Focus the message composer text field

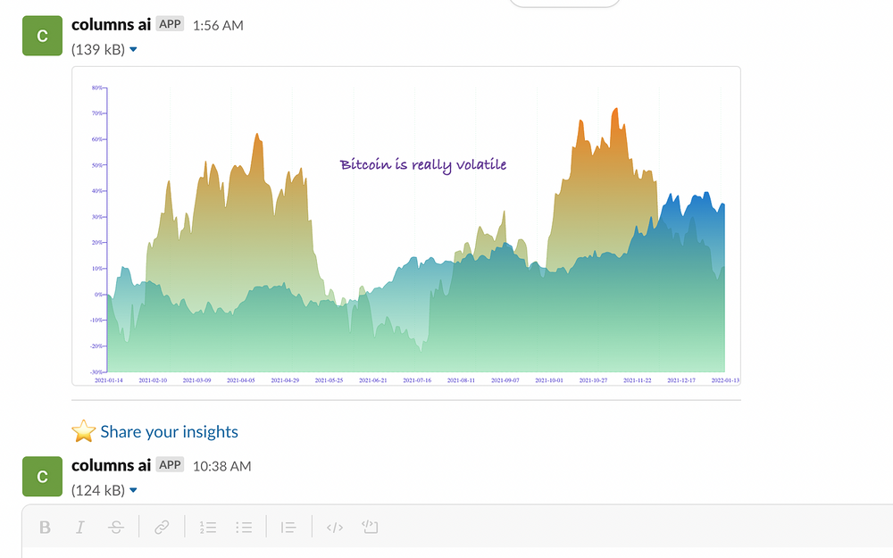[457, 553]
